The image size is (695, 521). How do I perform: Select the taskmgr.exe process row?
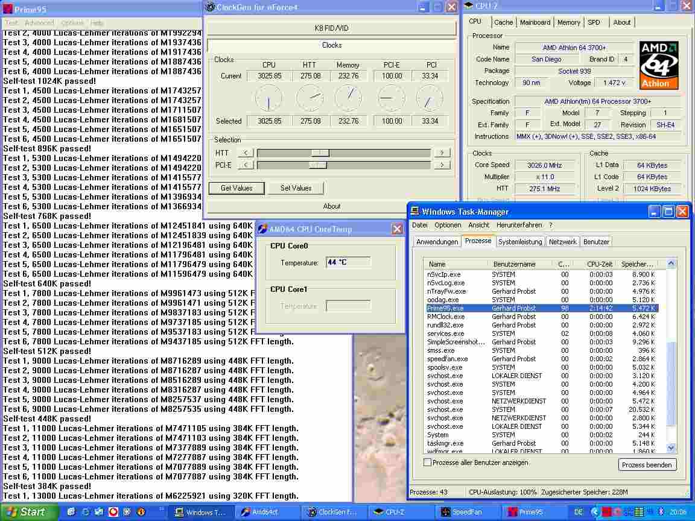pyautogui.click(x=542, y=443)
